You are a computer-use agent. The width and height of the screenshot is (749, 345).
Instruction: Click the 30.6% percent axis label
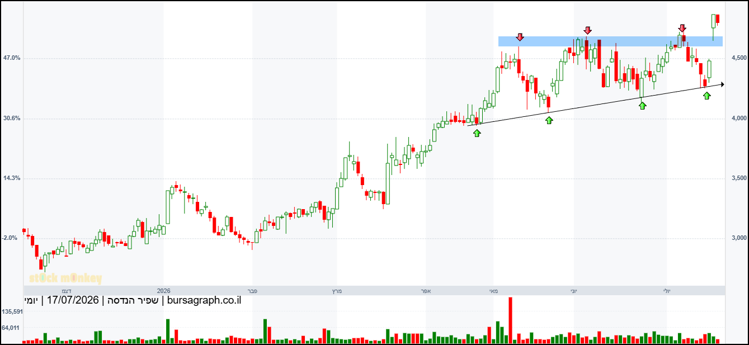point(12,119)
